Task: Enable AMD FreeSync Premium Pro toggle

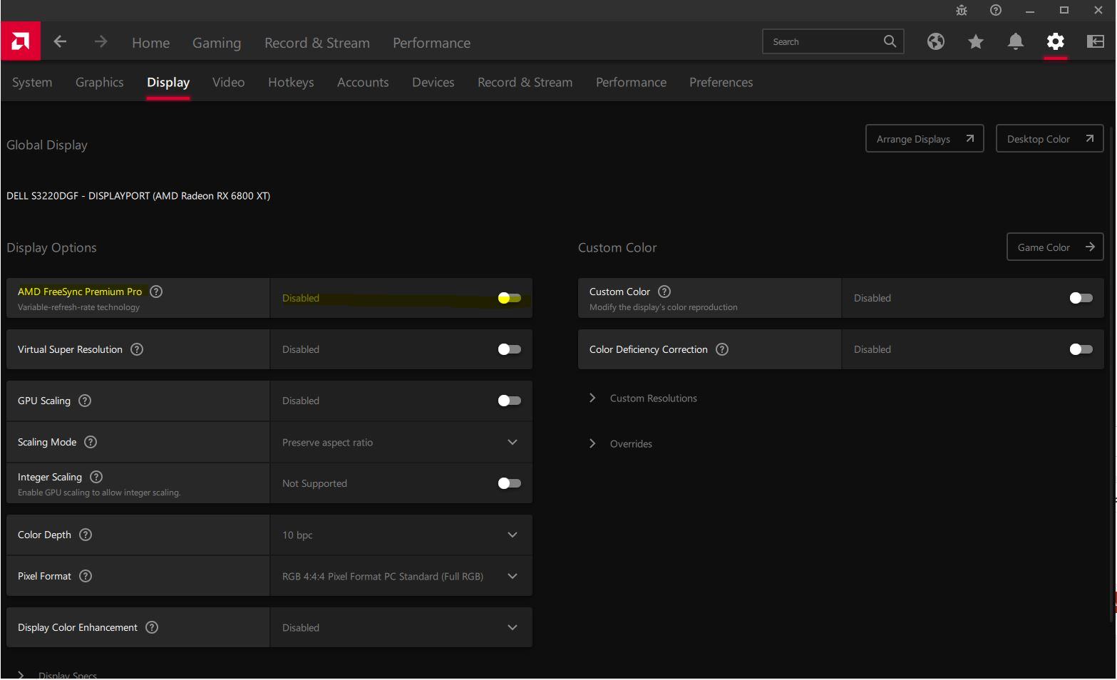Action: (x=510, y=298)
